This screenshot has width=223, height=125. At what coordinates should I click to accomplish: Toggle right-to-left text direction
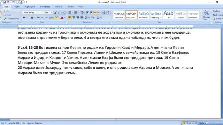coord(99,12)
